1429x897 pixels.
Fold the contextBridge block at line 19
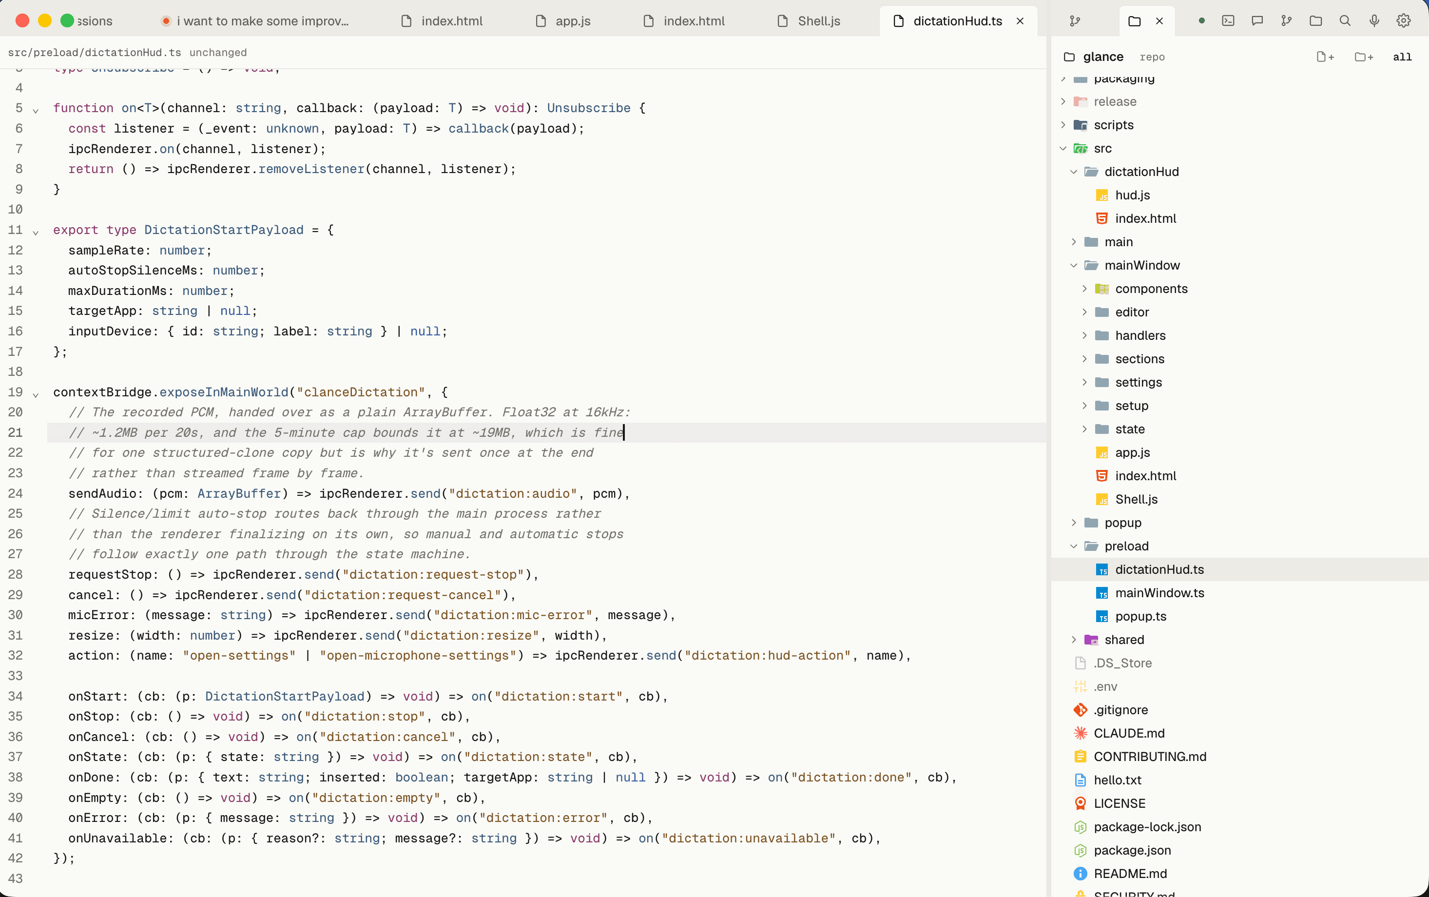36,394
